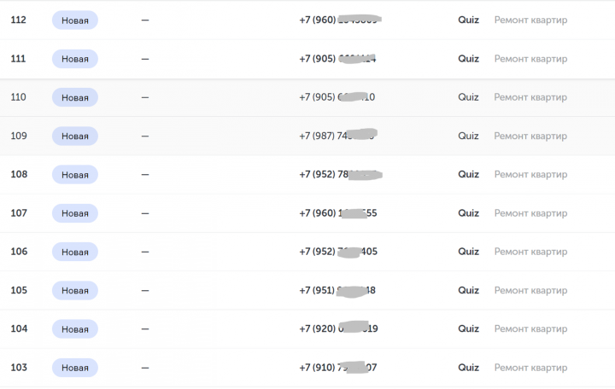
Task: Click the Quiz source for lead 104
Action: click(x=468, y=329)
